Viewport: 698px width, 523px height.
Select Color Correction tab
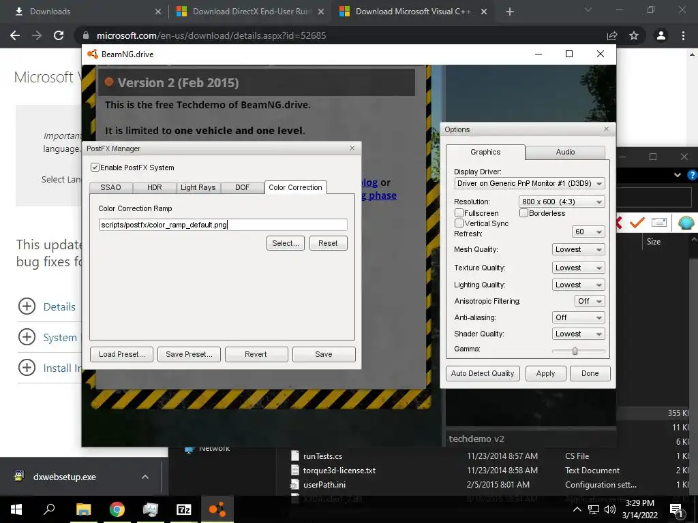point(296,187)
